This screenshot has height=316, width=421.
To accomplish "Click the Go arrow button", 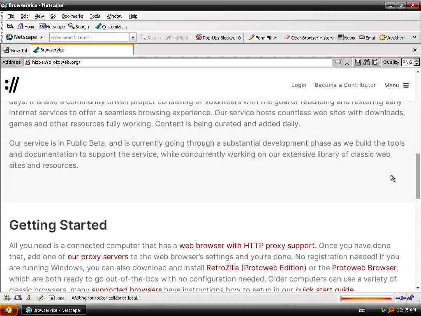I will (338, 62).
